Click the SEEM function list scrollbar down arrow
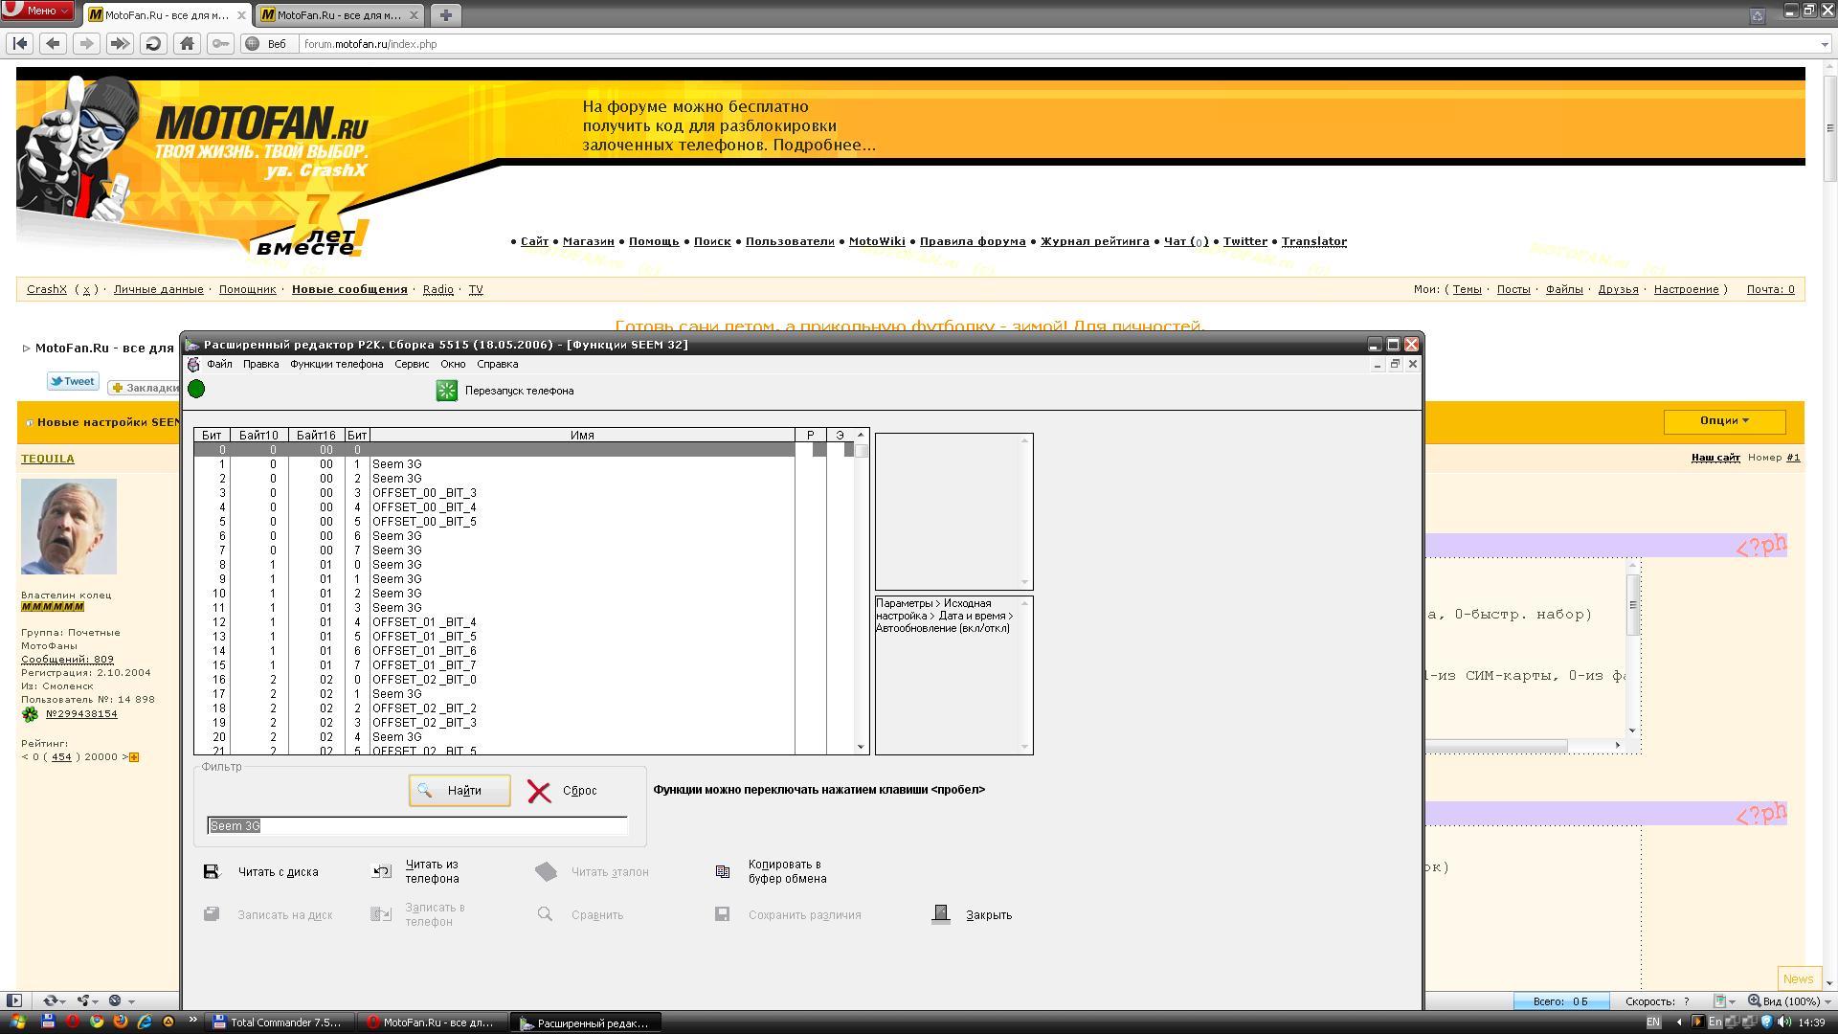This screenshot has width=1838, height=1034. 861,747
